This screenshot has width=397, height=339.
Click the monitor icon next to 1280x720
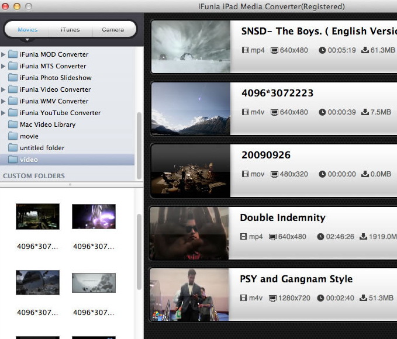click(272, 298)
